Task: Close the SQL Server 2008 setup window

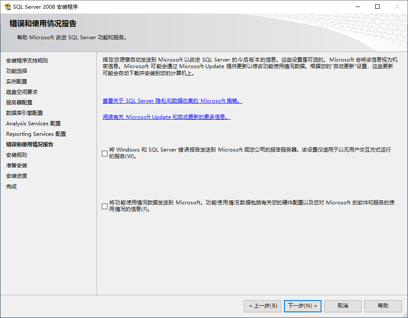Action: pyautogui.click(x=398, y=7)
